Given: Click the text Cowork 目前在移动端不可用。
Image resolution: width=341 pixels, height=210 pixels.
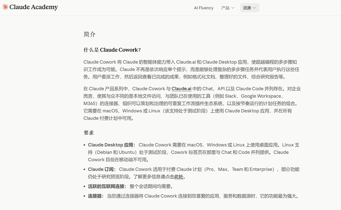Looking at the screenshot, I should point(119,160).
